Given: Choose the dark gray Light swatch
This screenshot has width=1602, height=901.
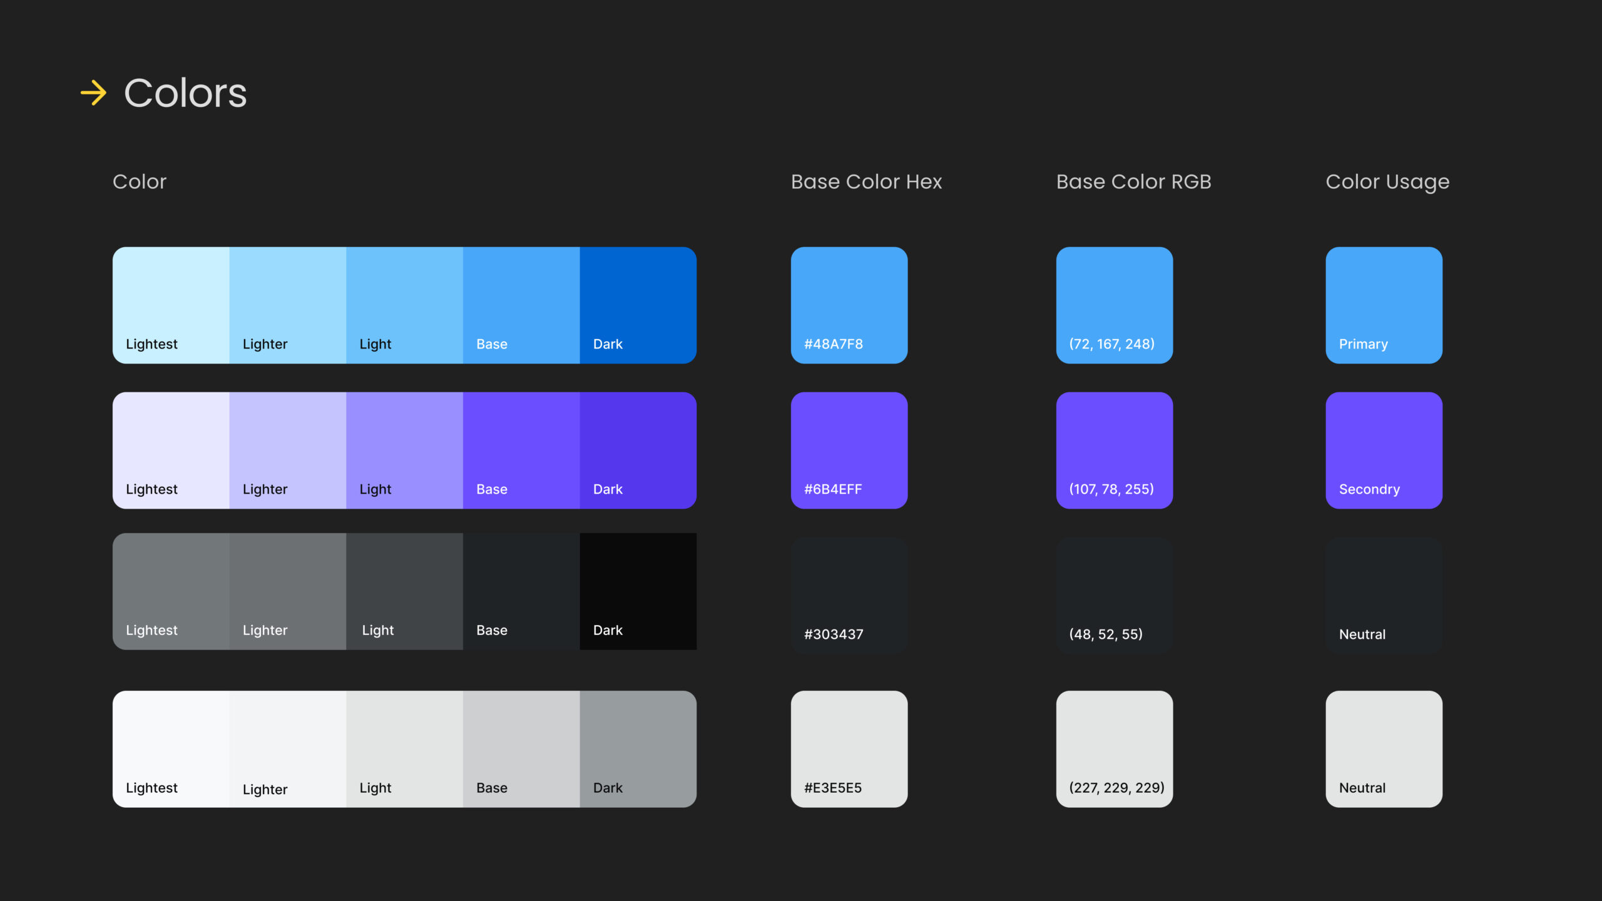Looking at the screenshot, I should click(x=404, y=591).
